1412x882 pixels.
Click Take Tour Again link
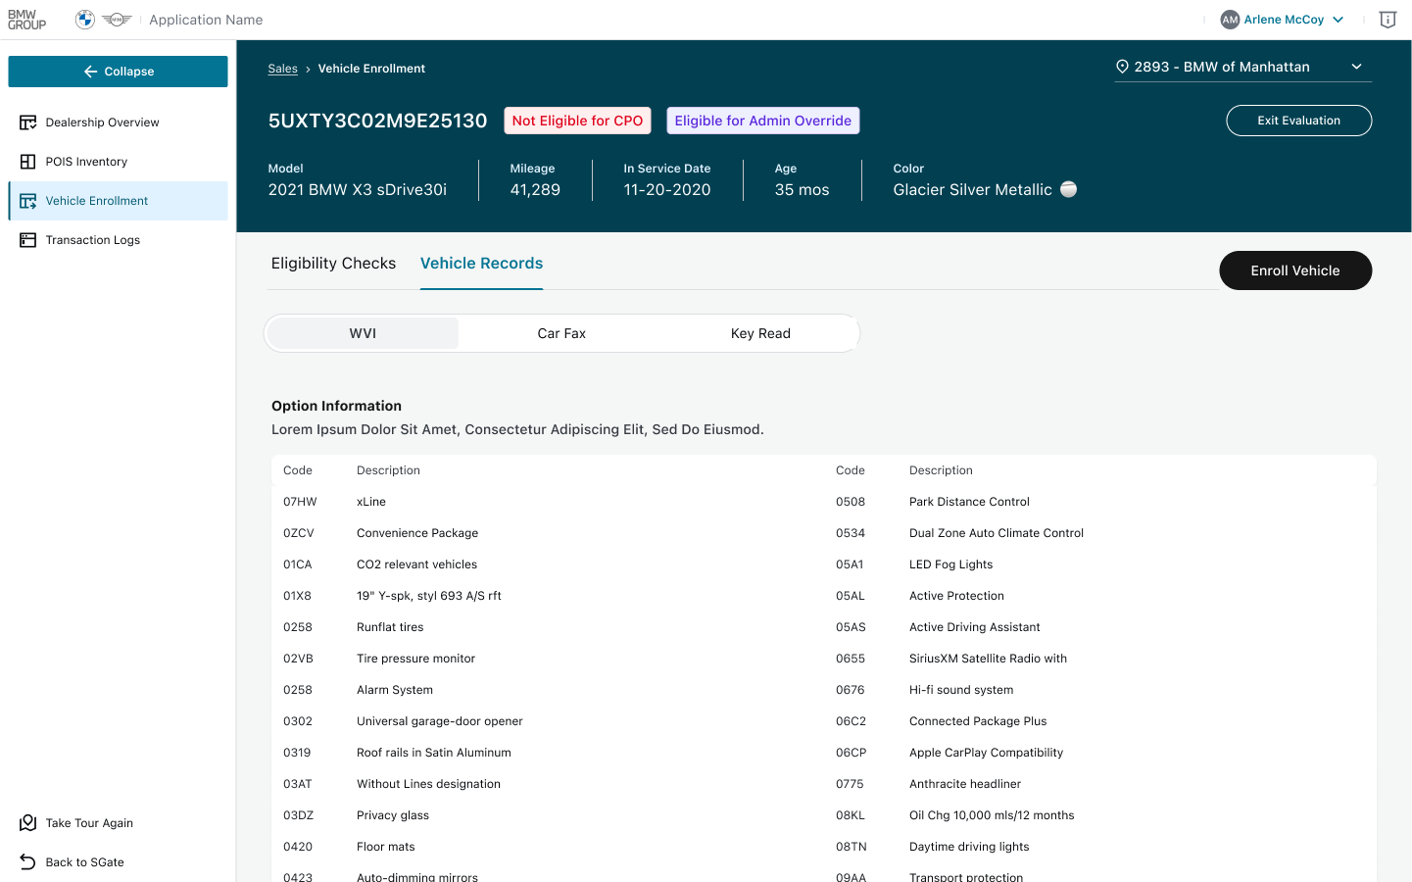(x=89, y=823)
